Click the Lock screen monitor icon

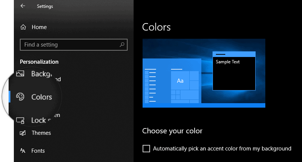pos(20,120)
